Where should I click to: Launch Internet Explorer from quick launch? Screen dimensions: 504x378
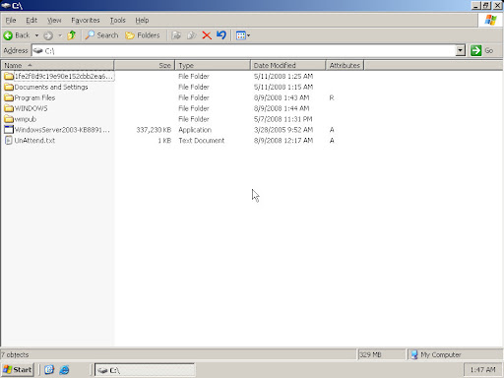point(64,370)
